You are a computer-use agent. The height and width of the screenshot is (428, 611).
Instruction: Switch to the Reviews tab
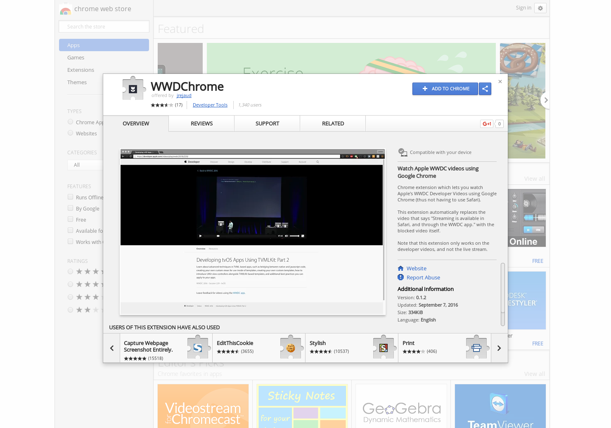tap(201, 123)
